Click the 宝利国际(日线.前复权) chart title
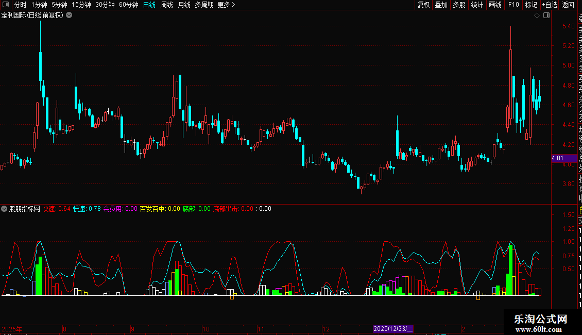582x335 pixels. click(32, 15)
